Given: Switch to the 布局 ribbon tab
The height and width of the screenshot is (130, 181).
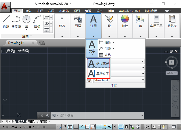Looking at the screenshot, I should 51,11.
